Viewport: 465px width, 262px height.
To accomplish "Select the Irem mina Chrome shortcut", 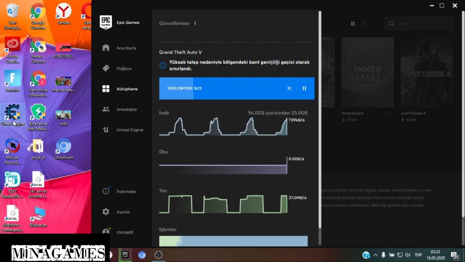I will [38, 84].
